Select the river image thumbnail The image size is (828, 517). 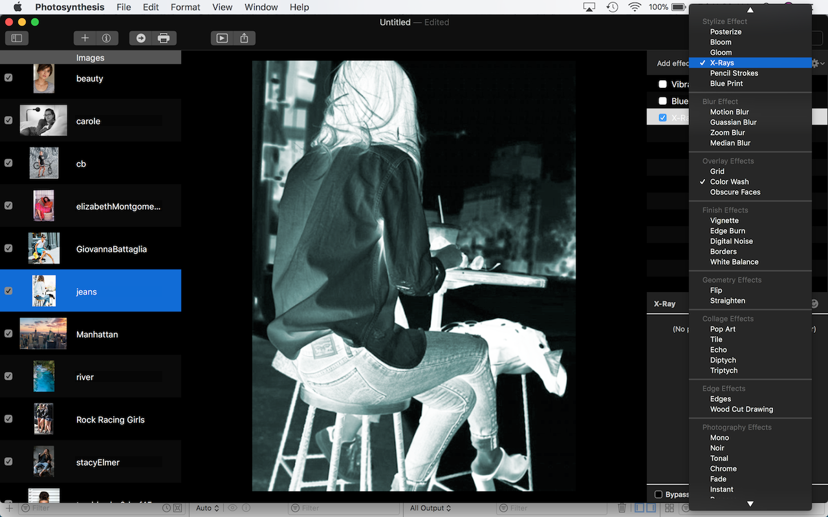point(44,376)
